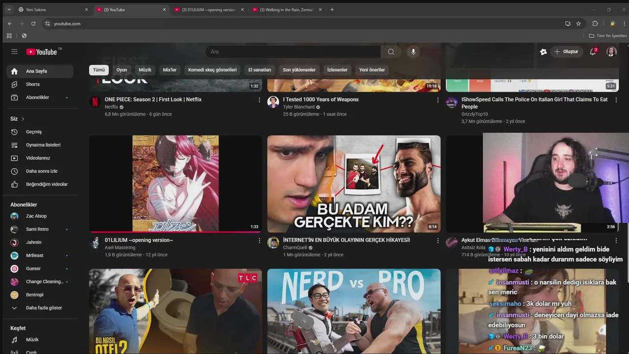This screenshot has width=629, height=354.
Task: Select the El sanatları chip
Action: [259, 70]
